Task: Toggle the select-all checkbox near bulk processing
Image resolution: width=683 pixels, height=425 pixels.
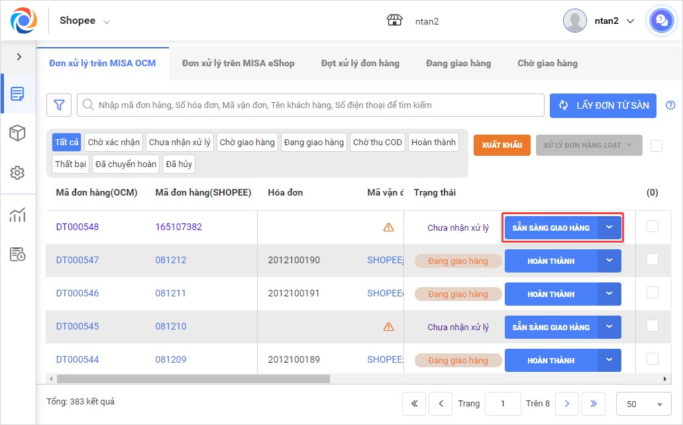Action: point(656,146)
